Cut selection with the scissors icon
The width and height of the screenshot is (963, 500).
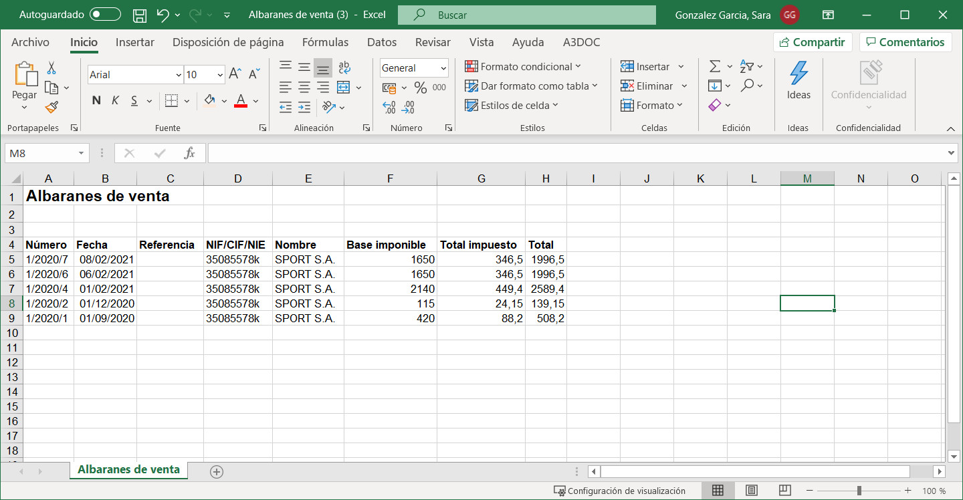(51, 68)
